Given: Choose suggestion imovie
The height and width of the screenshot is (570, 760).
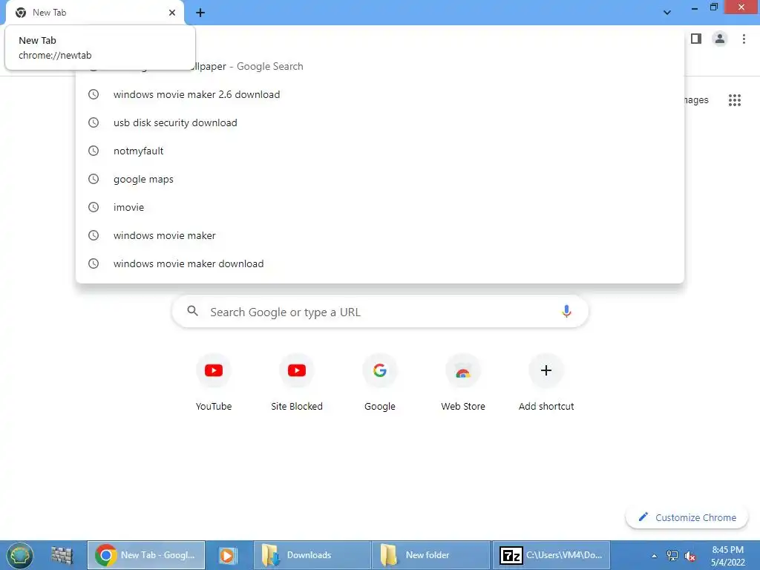Looking at the screenshot, I should [x=380, y=207].
